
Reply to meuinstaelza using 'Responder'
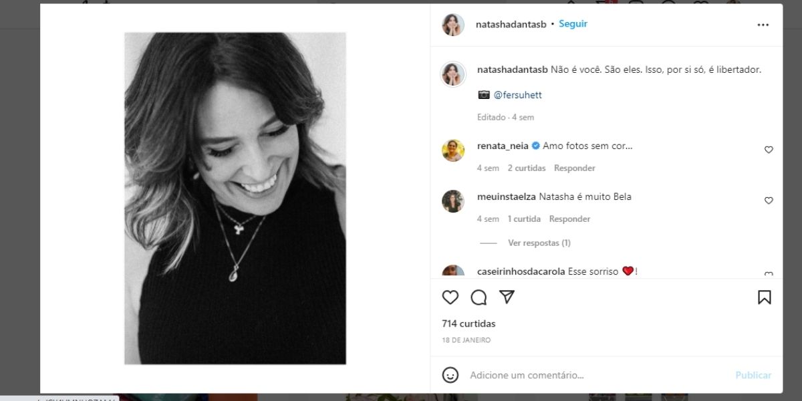[569, 219]
